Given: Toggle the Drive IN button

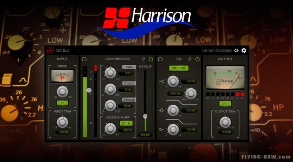Looking at the screenshot, I should coord(62,103).
